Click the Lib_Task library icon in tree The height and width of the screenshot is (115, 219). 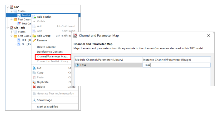coord(12,28)
